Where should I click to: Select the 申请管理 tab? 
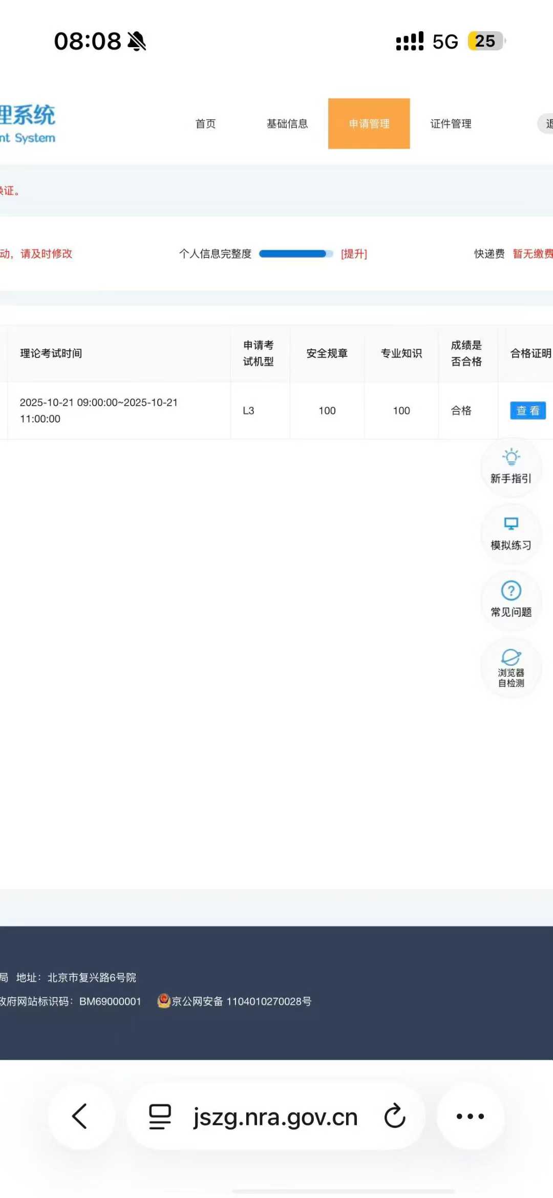(369, 123)
